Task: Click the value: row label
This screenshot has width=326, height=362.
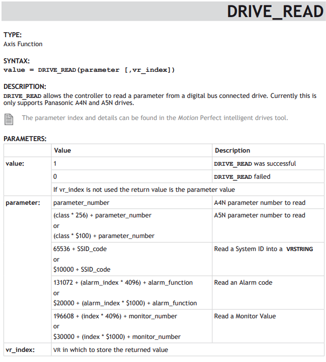Action: pos(15,164)
